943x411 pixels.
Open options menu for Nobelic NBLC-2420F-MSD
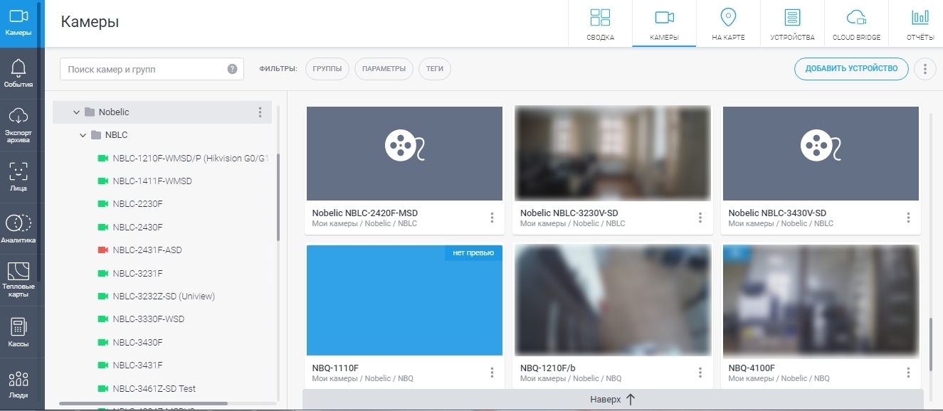(492, 218)
